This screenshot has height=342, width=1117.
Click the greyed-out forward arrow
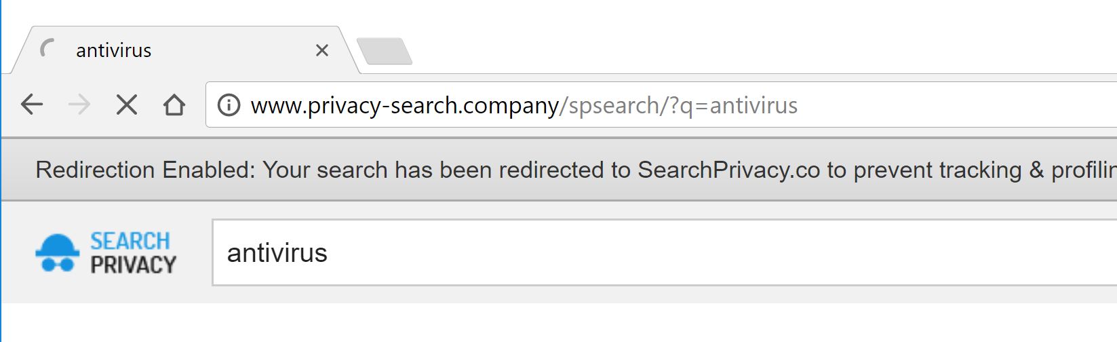[79, 104]
